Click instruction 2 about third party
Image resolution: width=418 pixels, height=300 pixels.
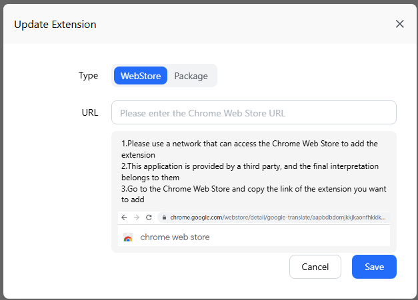click(250, 172)
